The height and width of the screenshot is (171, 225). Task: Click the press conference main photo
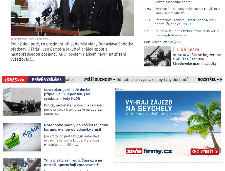[72, 18]
